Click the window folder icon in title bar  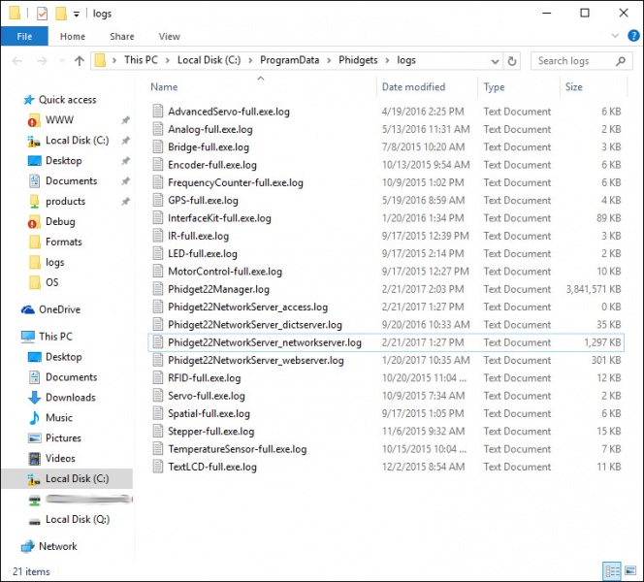15,14
